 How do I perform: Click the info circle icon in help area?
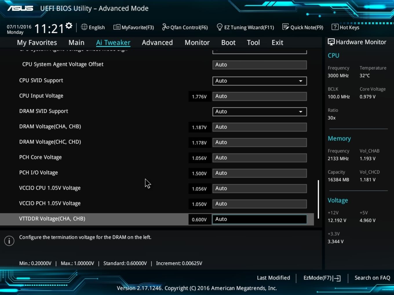[9, 241]
